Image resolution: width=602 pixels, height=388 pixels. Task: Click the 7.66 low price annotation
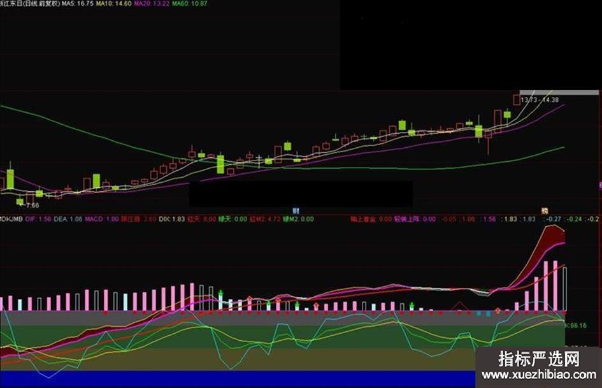[x=32, y=205]
